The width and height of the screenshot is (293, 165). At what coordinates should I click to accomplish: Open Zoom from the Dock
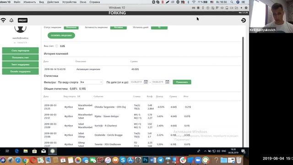tap(198, 160)
